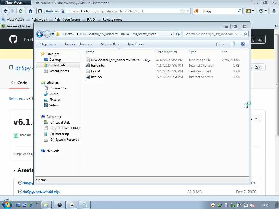Open the (C:) Local Disk drive
This screenshot has height=209, width=279.
click(59, 122)
